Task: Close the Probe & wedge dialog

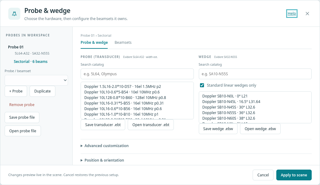Action: 307,14
